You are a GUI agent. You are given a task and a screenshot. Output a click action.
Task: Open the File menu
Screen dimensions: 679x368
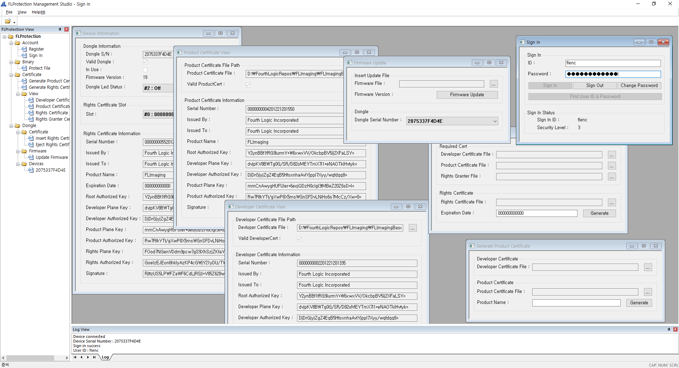coord(9,12)
